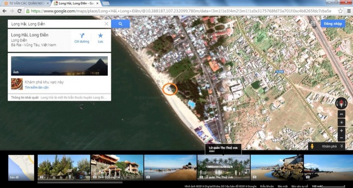This screenshot has height=188, width=353.
Task: Click the blue search magnifier button
Action: [120, 24]
